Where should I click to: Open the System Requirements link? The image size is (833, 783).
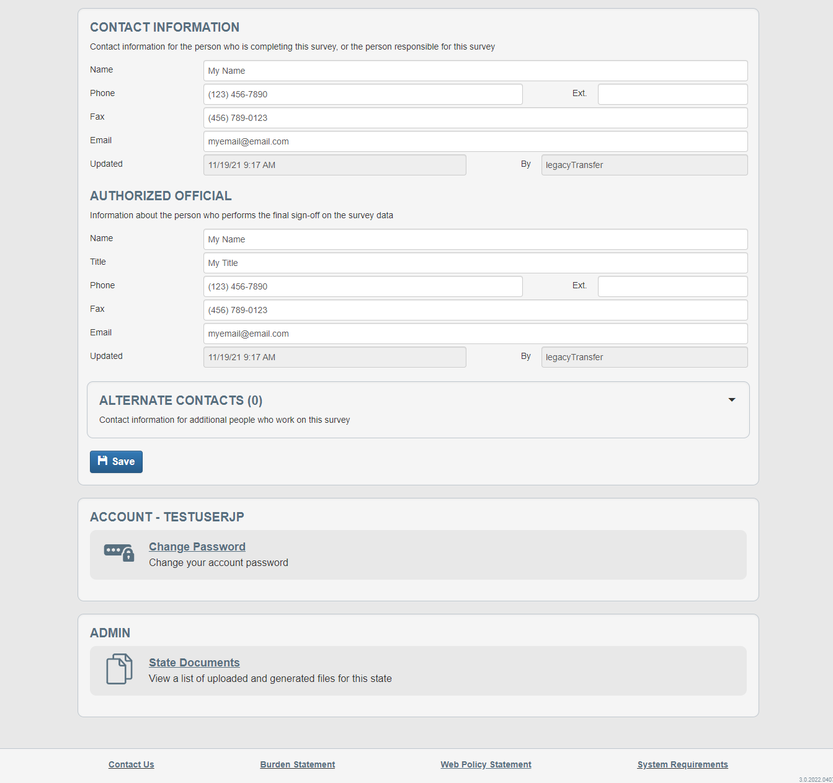[x=682, y=764]
